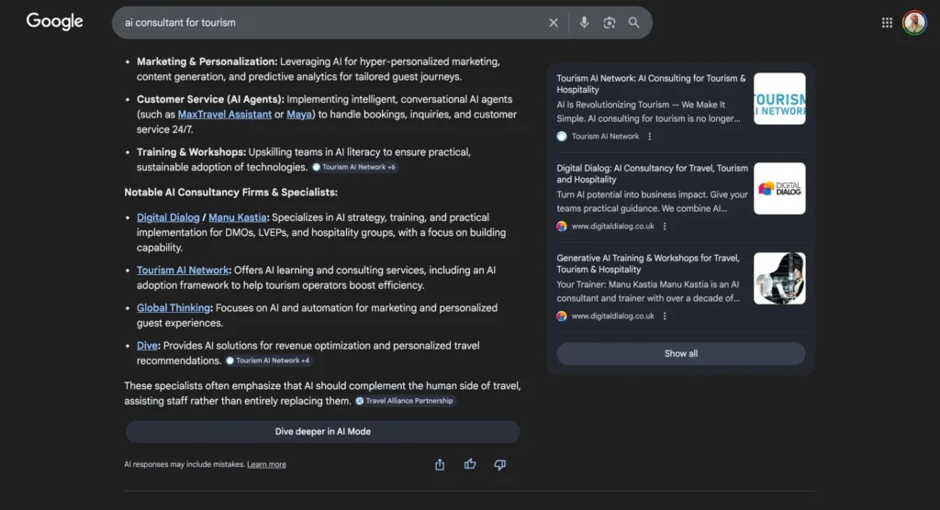Start voice search with microphone icon
940x510 pixels.
[x=584, y=23]
